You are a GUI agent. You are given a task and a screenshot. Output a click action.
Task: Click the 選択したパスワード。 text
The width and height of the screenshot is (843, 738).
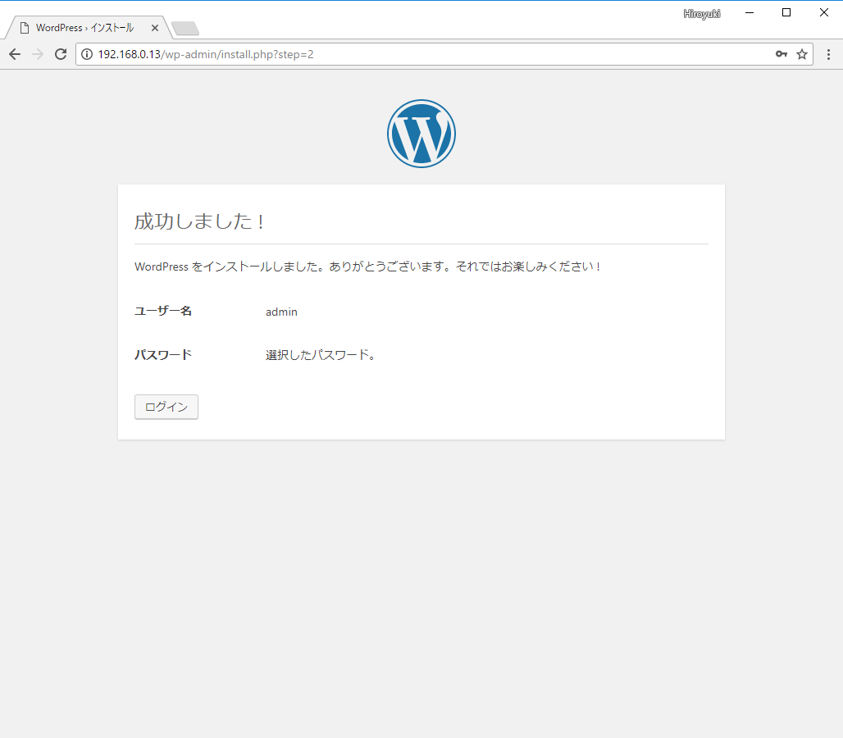point(321,355)
